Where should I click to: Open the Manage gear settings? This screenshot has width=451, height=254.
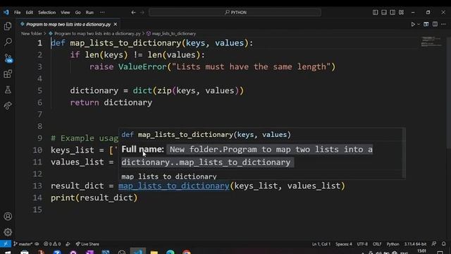(8, 232)
